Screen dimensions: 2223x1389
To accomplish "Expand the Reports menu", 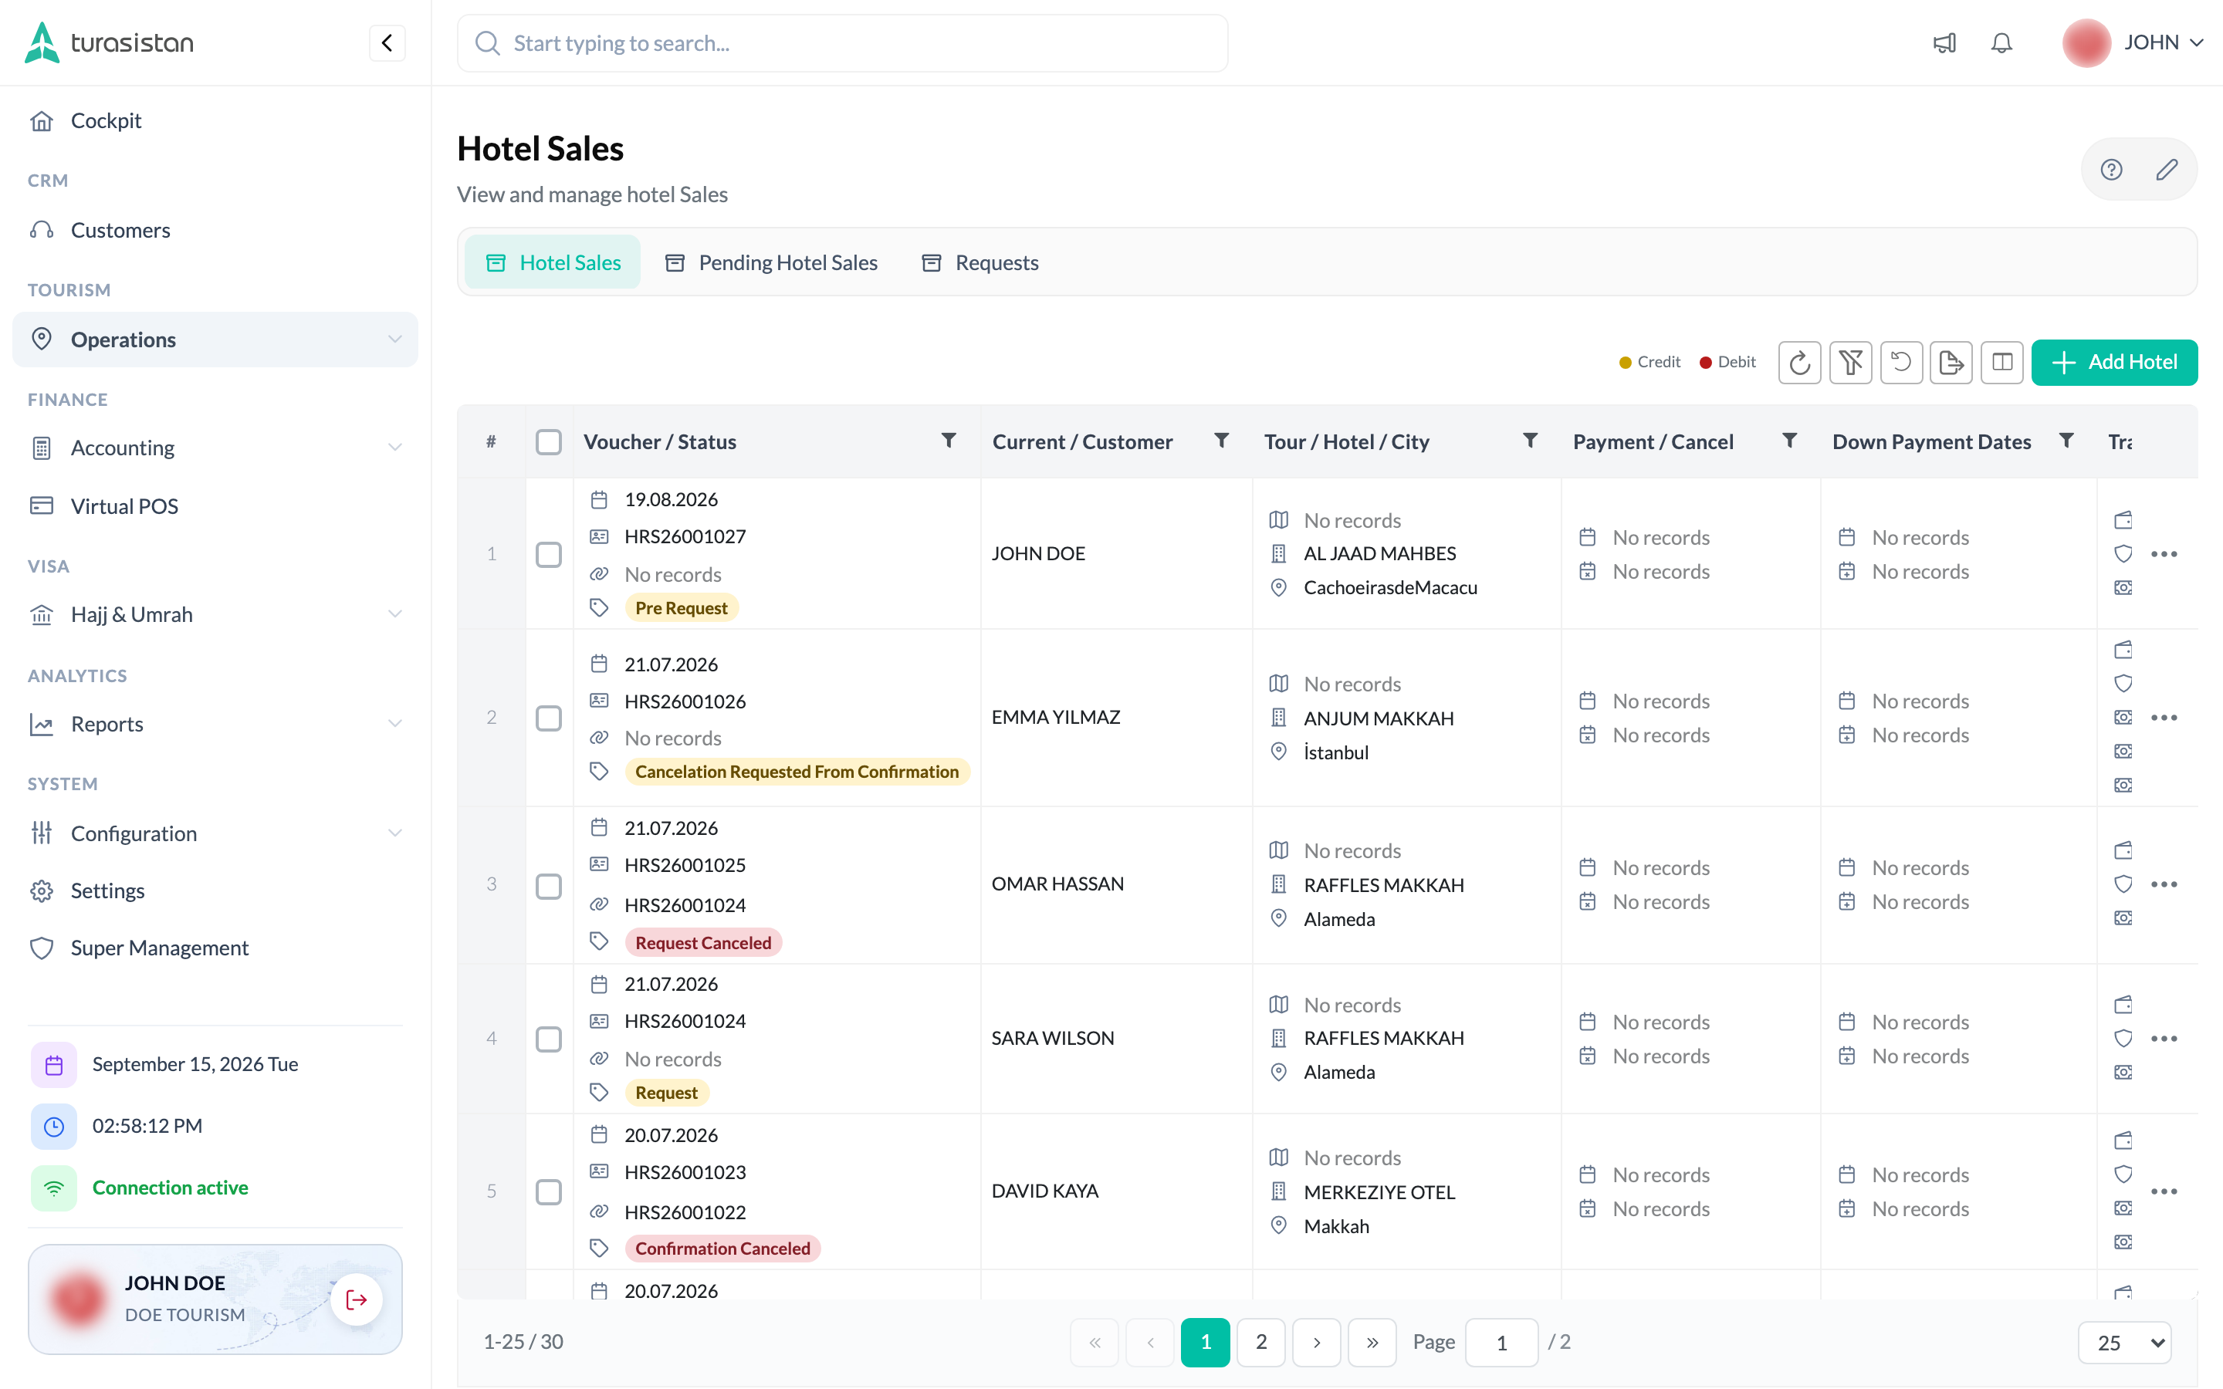I will tap(215, 724).
